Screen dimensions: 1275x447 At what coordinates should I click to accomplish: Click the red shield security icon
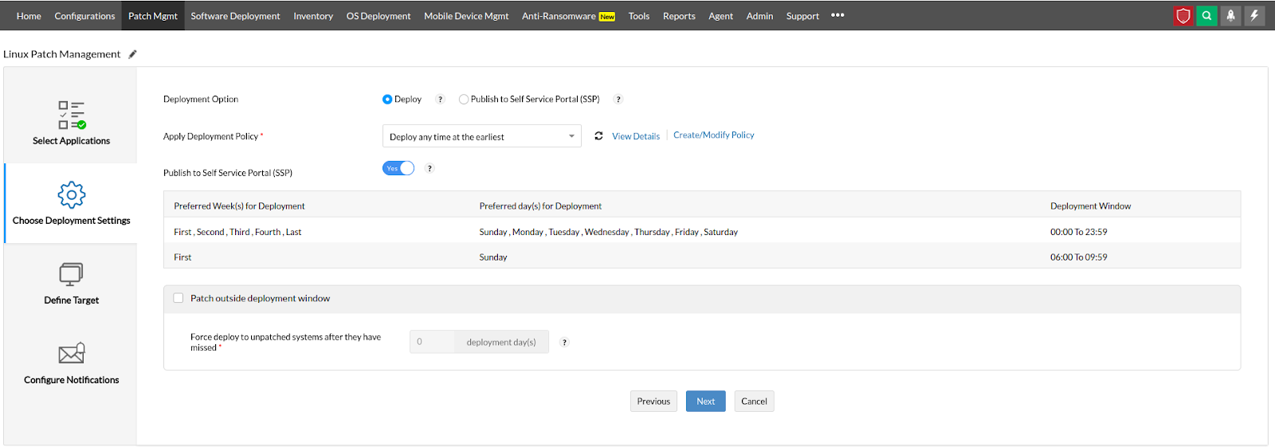pos(1183,16)
